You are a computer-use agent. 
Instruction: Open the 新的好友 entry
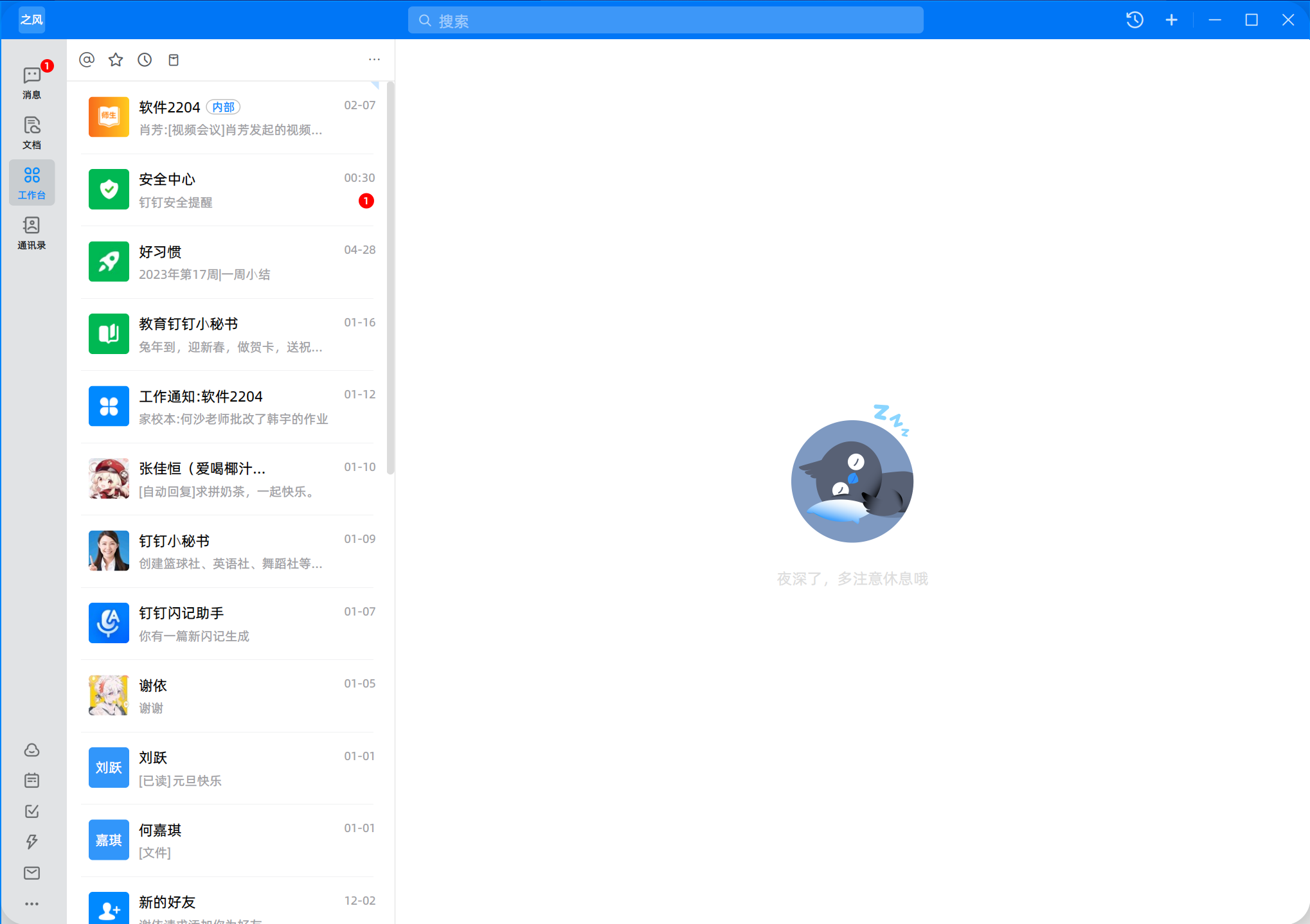(x=228, y=901)
